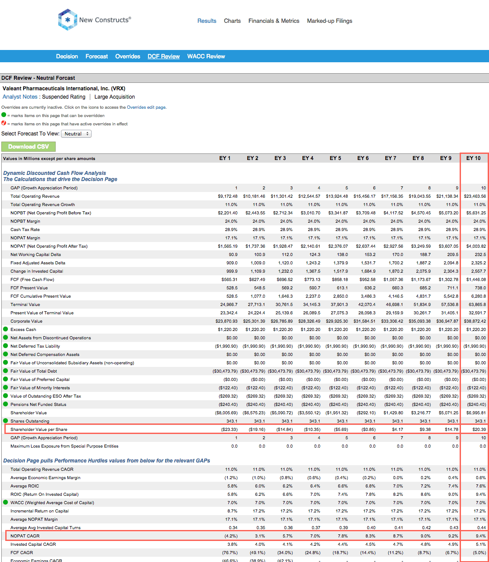489x562 pixels.
Task: Click the Average ROIC row label
Action: coord(25,486)
